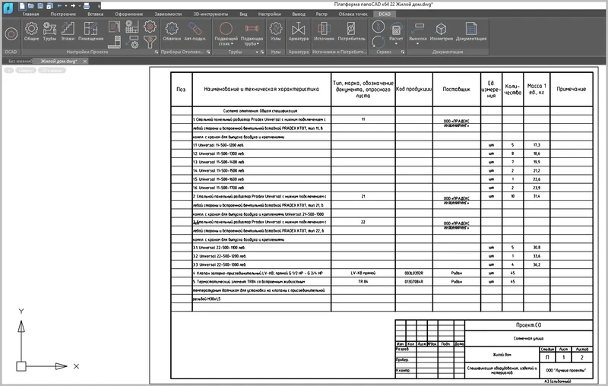
Task: Switch to the Без имени document tab
Action: [x=17, y=60]
